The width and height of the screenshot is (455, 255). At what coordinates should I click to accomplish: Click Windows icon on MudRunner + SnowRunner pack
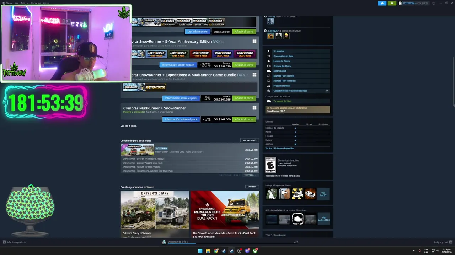click(x=255, y=108)
